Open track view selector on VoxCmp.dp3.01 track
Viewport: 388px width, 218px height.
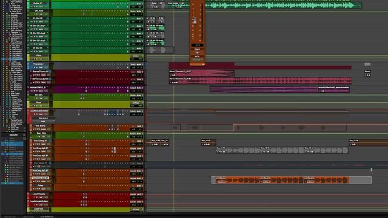coord(43,159)
